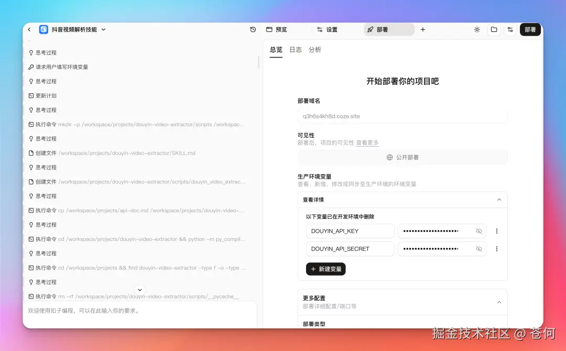Open the DOUYIN_API_KEY three-dot menu

click(496, 231)
